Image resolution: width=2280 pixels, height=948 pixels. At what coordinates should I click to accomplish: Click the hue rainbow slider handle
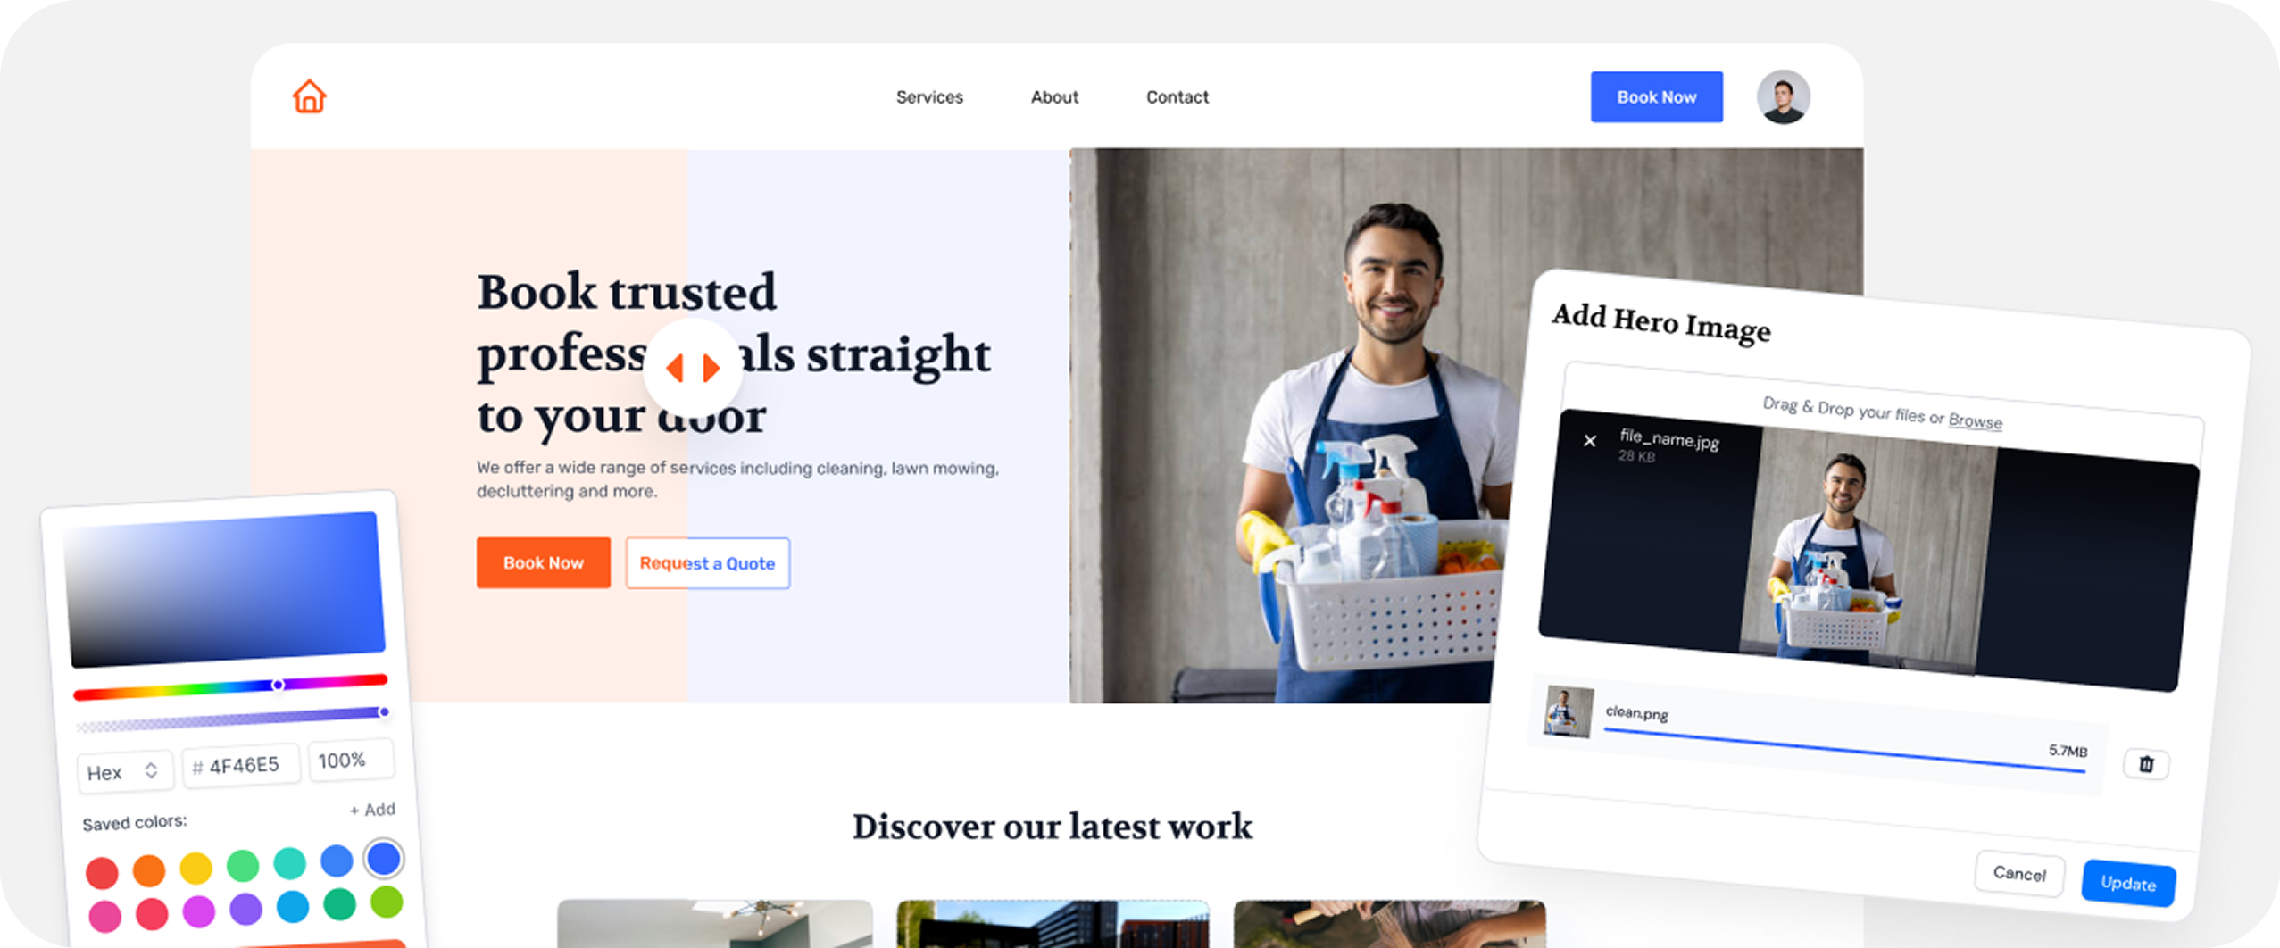click(278, 685)
